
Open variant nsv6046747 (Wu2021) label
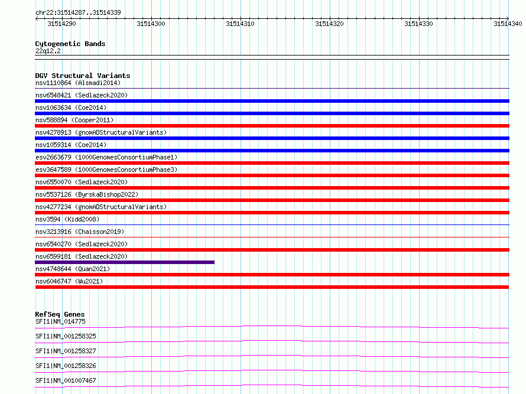click(x=69, y=281)
